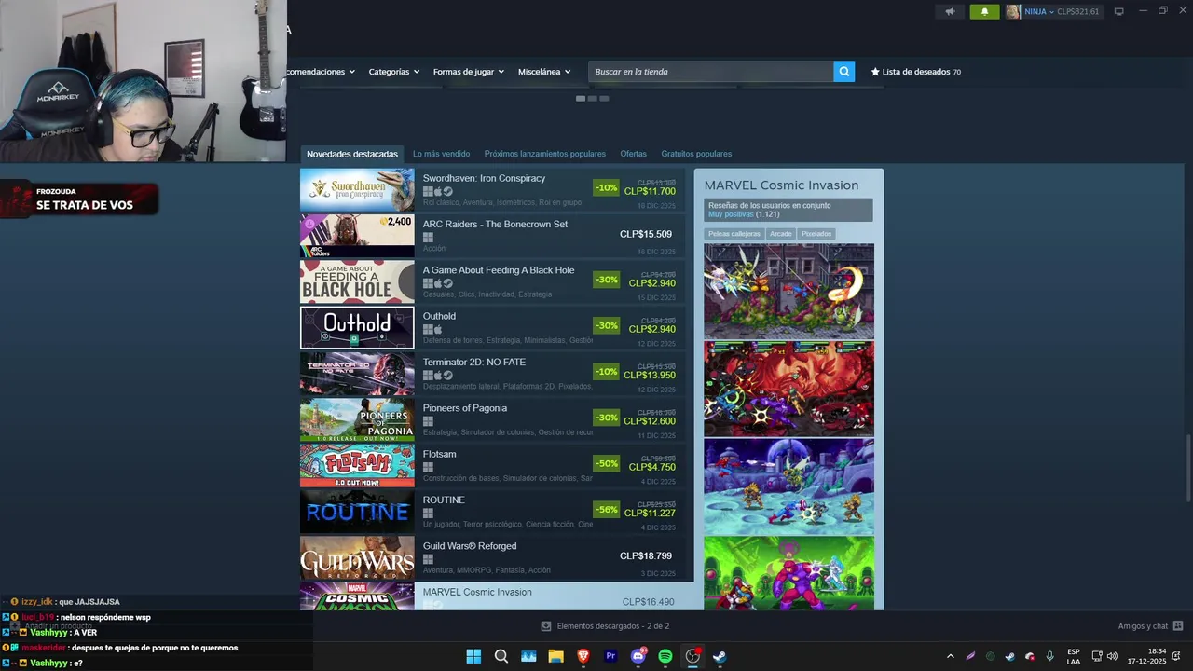Click the Steam taskbar icon

[720, 656]
